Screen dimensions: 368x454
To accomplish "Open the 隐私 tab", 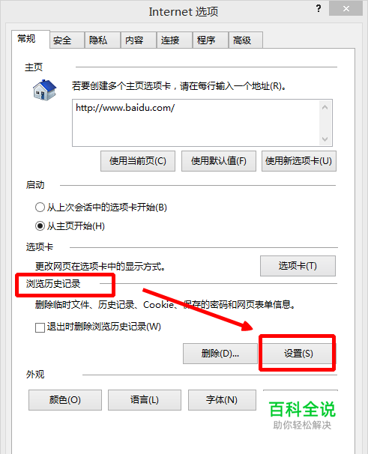I will pyautogui.click(x=103, y=40).
